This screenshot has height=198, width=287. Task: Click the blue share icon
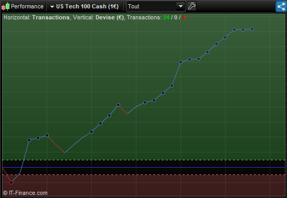pyautogui.click(x=281, y=6)
